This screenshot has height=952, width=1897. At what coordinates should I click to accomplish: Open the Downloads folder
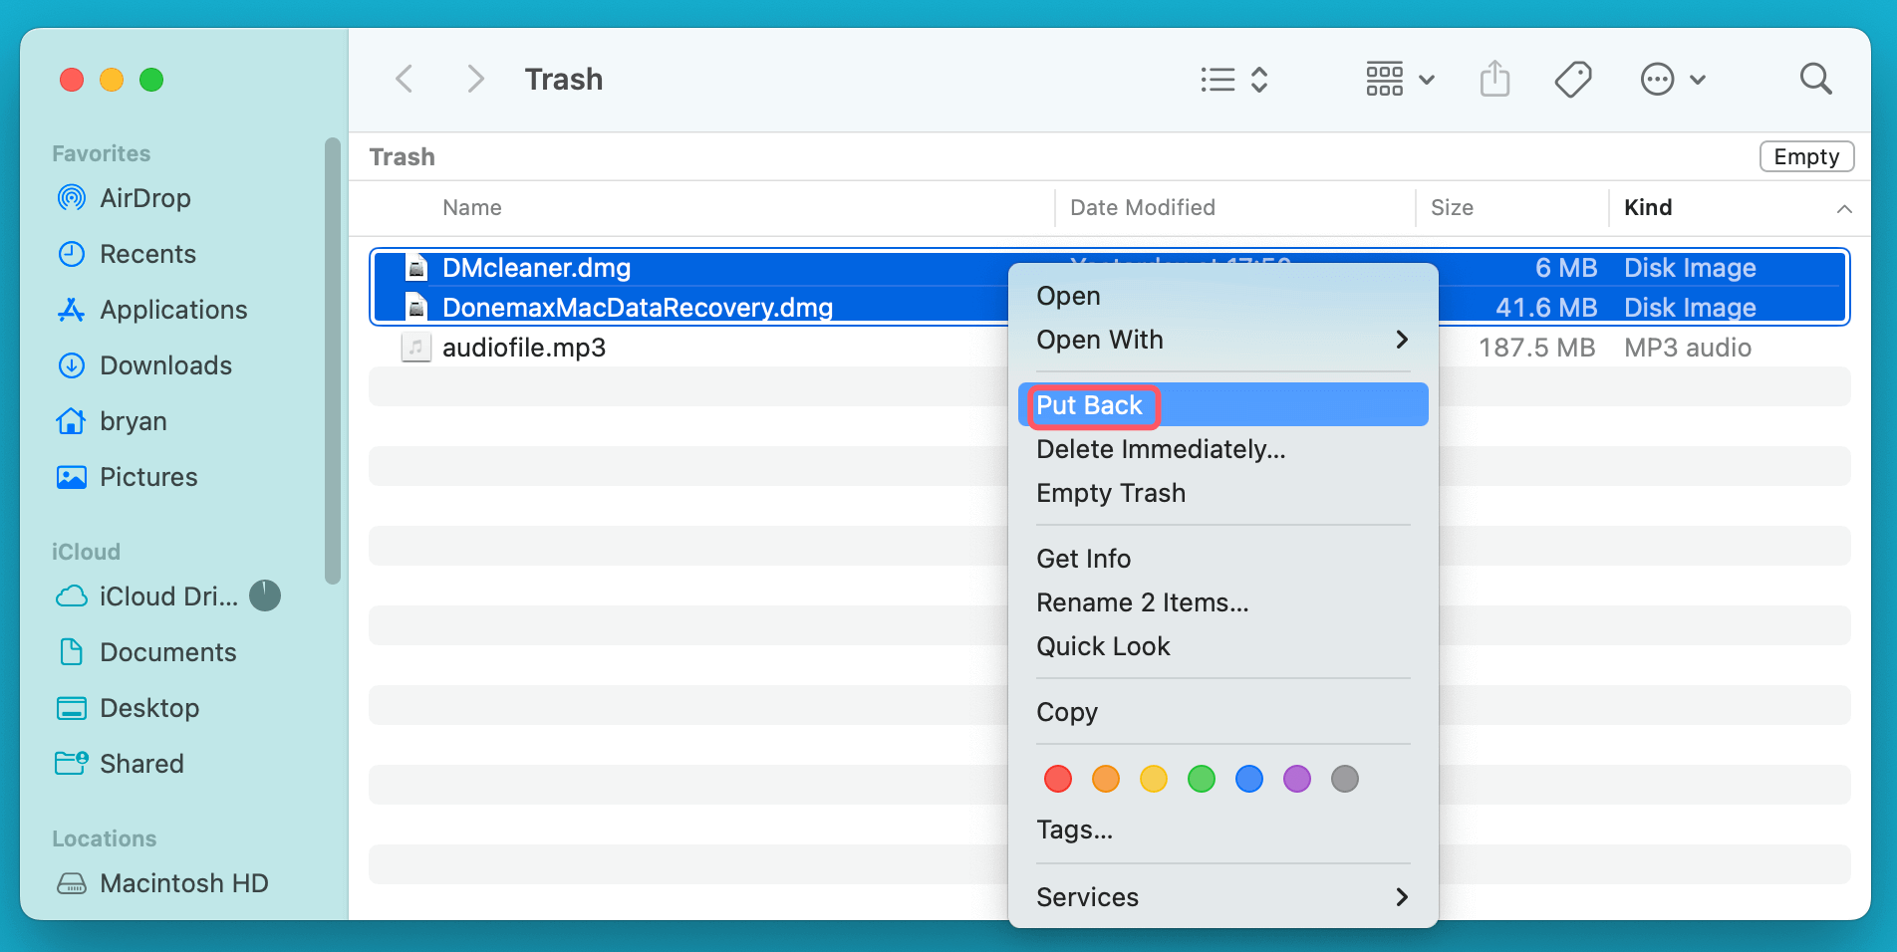[165, 365]
